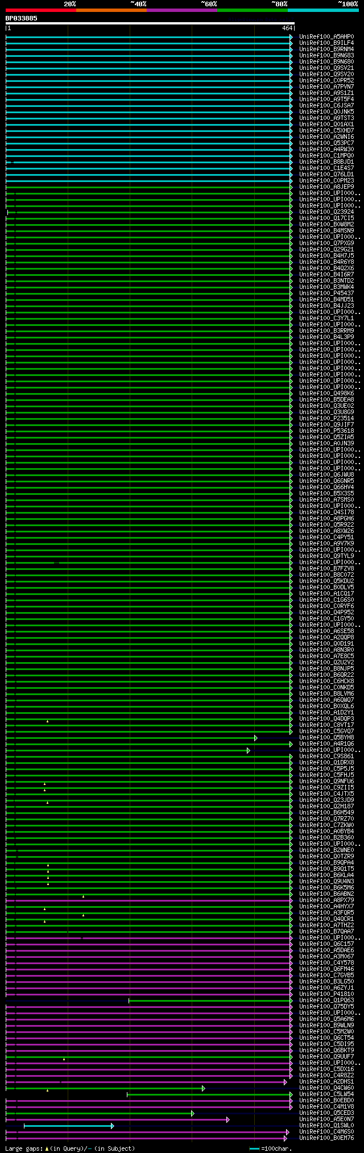
Task: Select hit label UniRef100_Q498K6
Action: 326,394
